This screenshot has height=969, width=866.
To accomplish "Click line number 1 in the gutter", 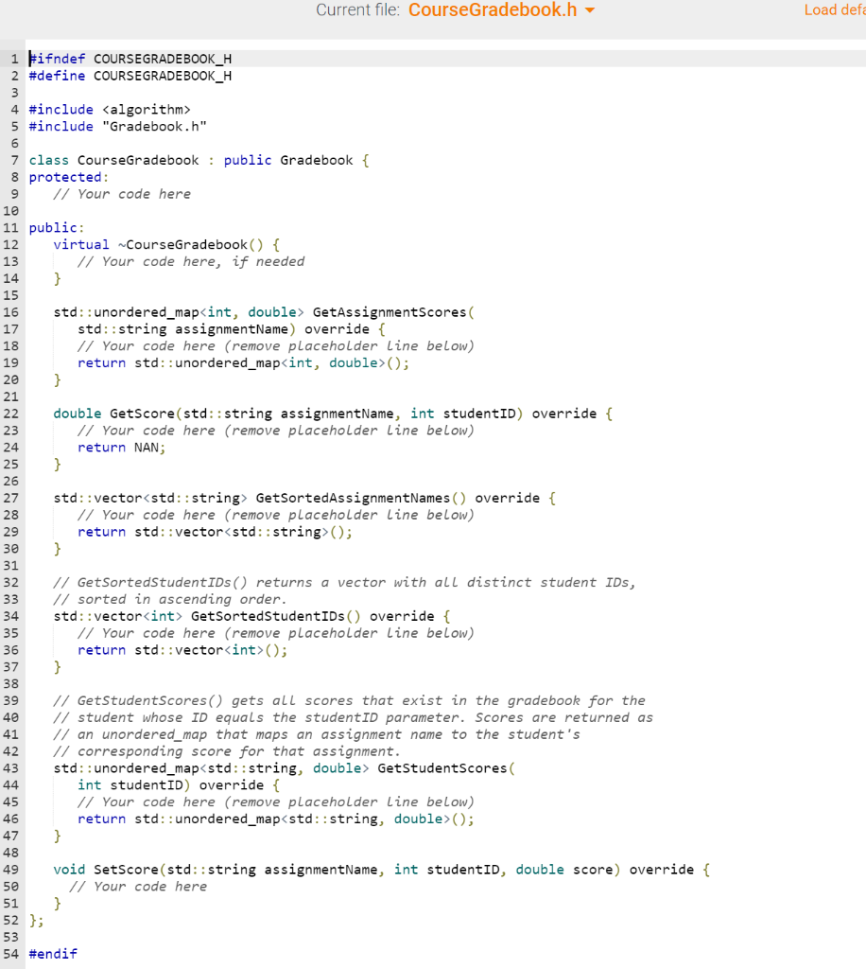I will (14, 58).
